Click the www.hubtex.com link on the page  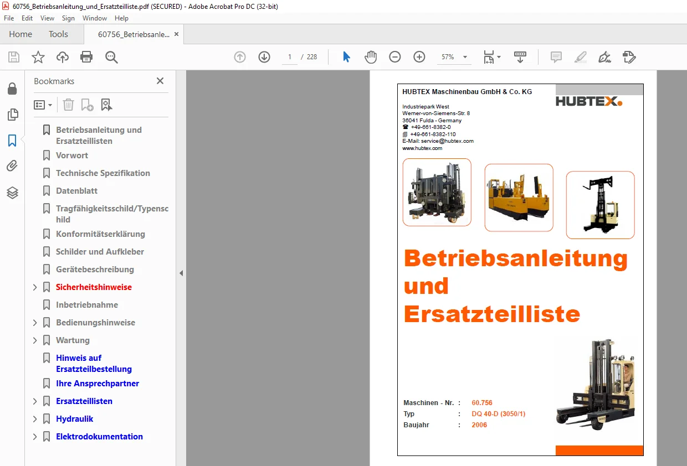(422, 148)
